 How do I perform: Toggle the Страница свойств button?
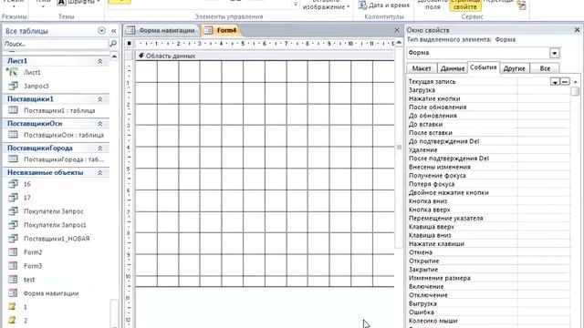[464, 5]
